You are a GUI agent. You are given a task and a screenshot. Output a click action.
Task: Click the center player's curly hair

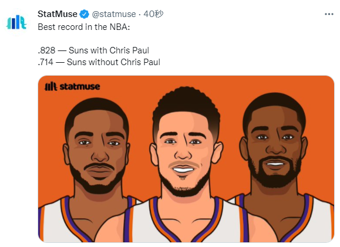(187, 104)
